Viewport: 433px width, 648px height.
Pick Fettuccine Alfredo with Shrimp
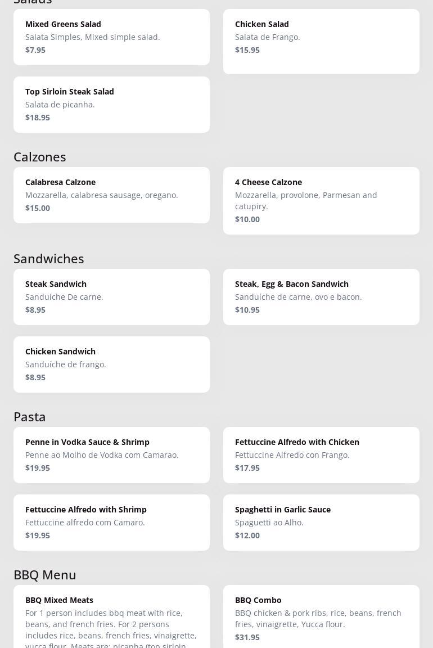tap(111, 523)
